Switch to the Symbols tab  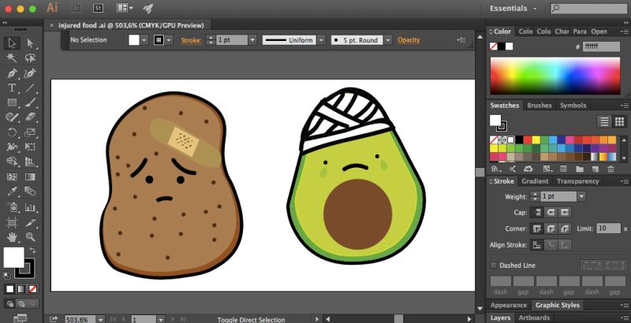pyautogui.click(x=573, y=106)
